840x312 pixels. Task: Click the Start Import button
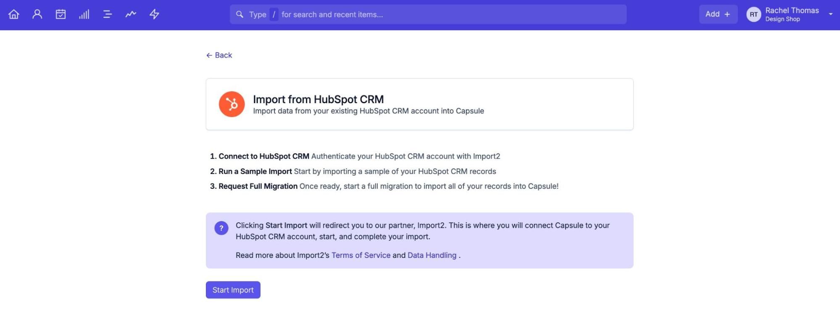coord(233,290)
